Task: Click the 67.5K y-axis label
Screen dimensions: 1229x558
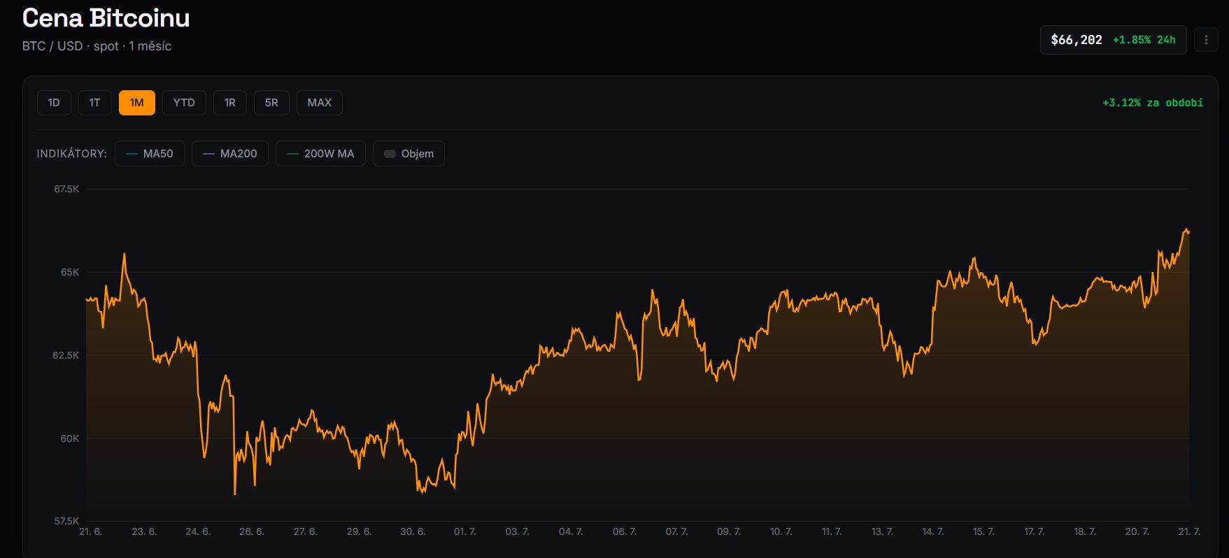Action: 67,189
